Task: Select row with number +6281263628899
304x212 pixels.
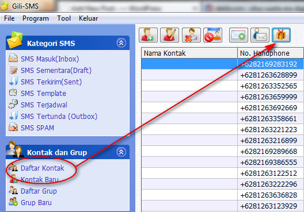Action: point(223,75)
